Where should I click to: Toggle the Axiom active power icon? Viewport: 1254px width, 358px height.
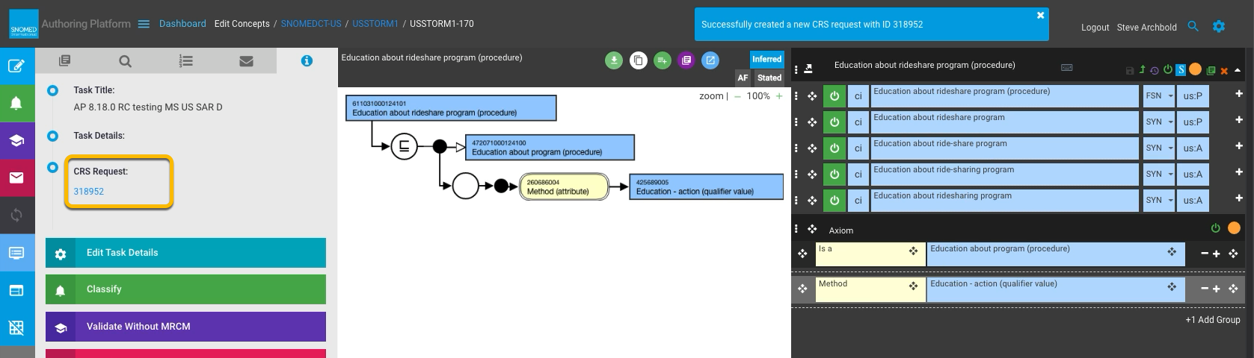point(1216,228)
